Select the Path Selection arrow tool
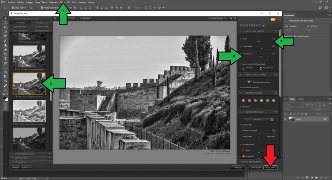Viewport: 332px width, 180px height. tap(5, 67)
